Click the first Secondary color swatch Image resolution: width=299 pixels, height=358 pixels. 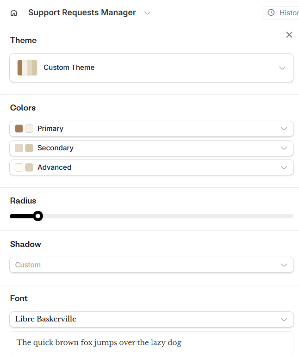(x=19, y=148)
